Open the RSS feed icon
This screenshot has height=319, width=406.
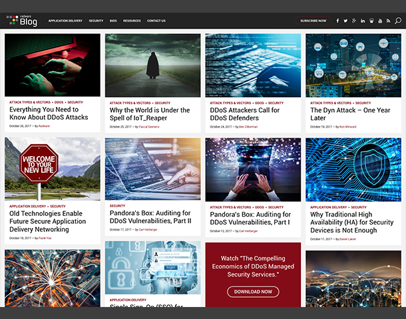pos(389,21)
